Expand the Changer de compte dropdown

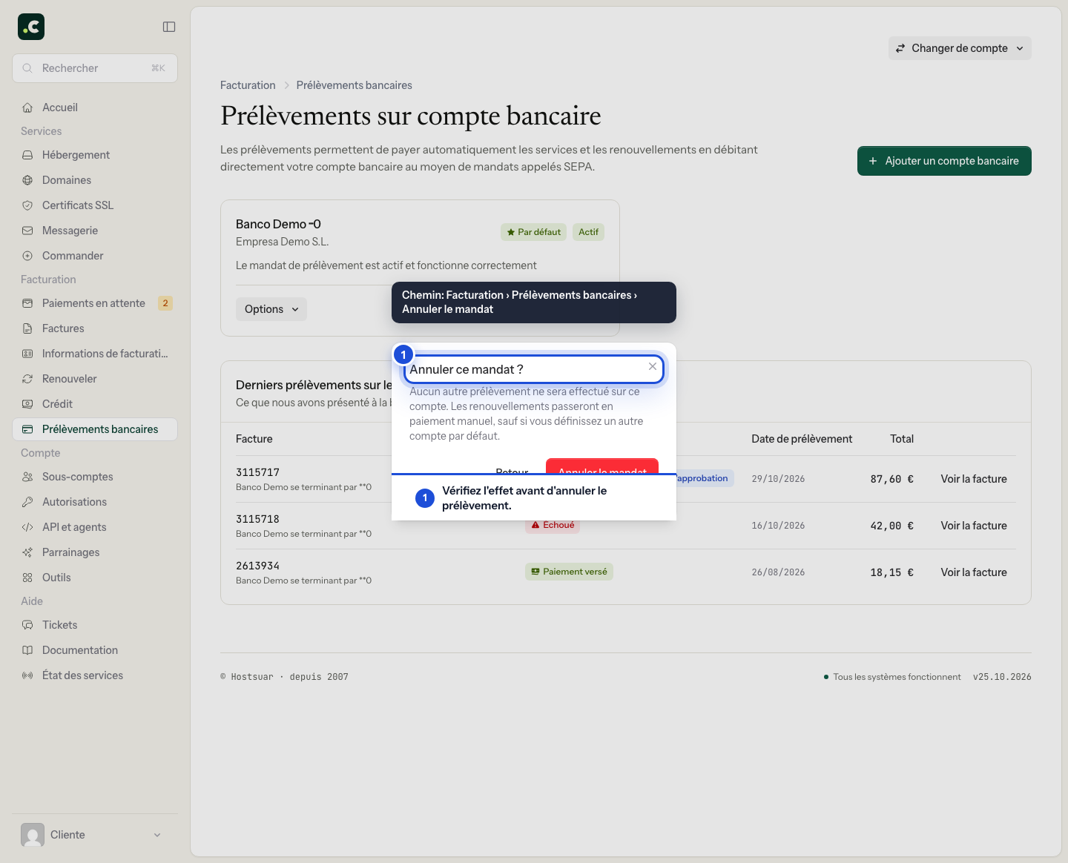[x=960, y=48]
